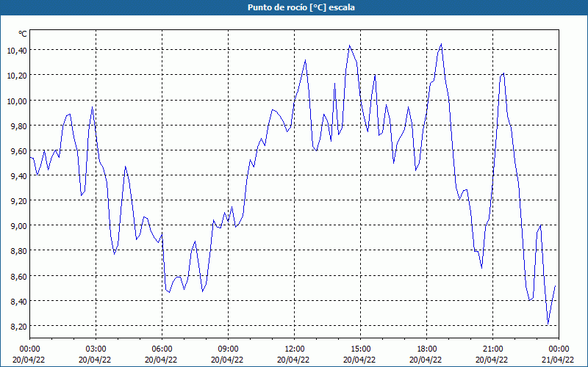The image size is (588, 367).
Task: Click the 9,00 y-axis value
Action: [x=18, y=226]
